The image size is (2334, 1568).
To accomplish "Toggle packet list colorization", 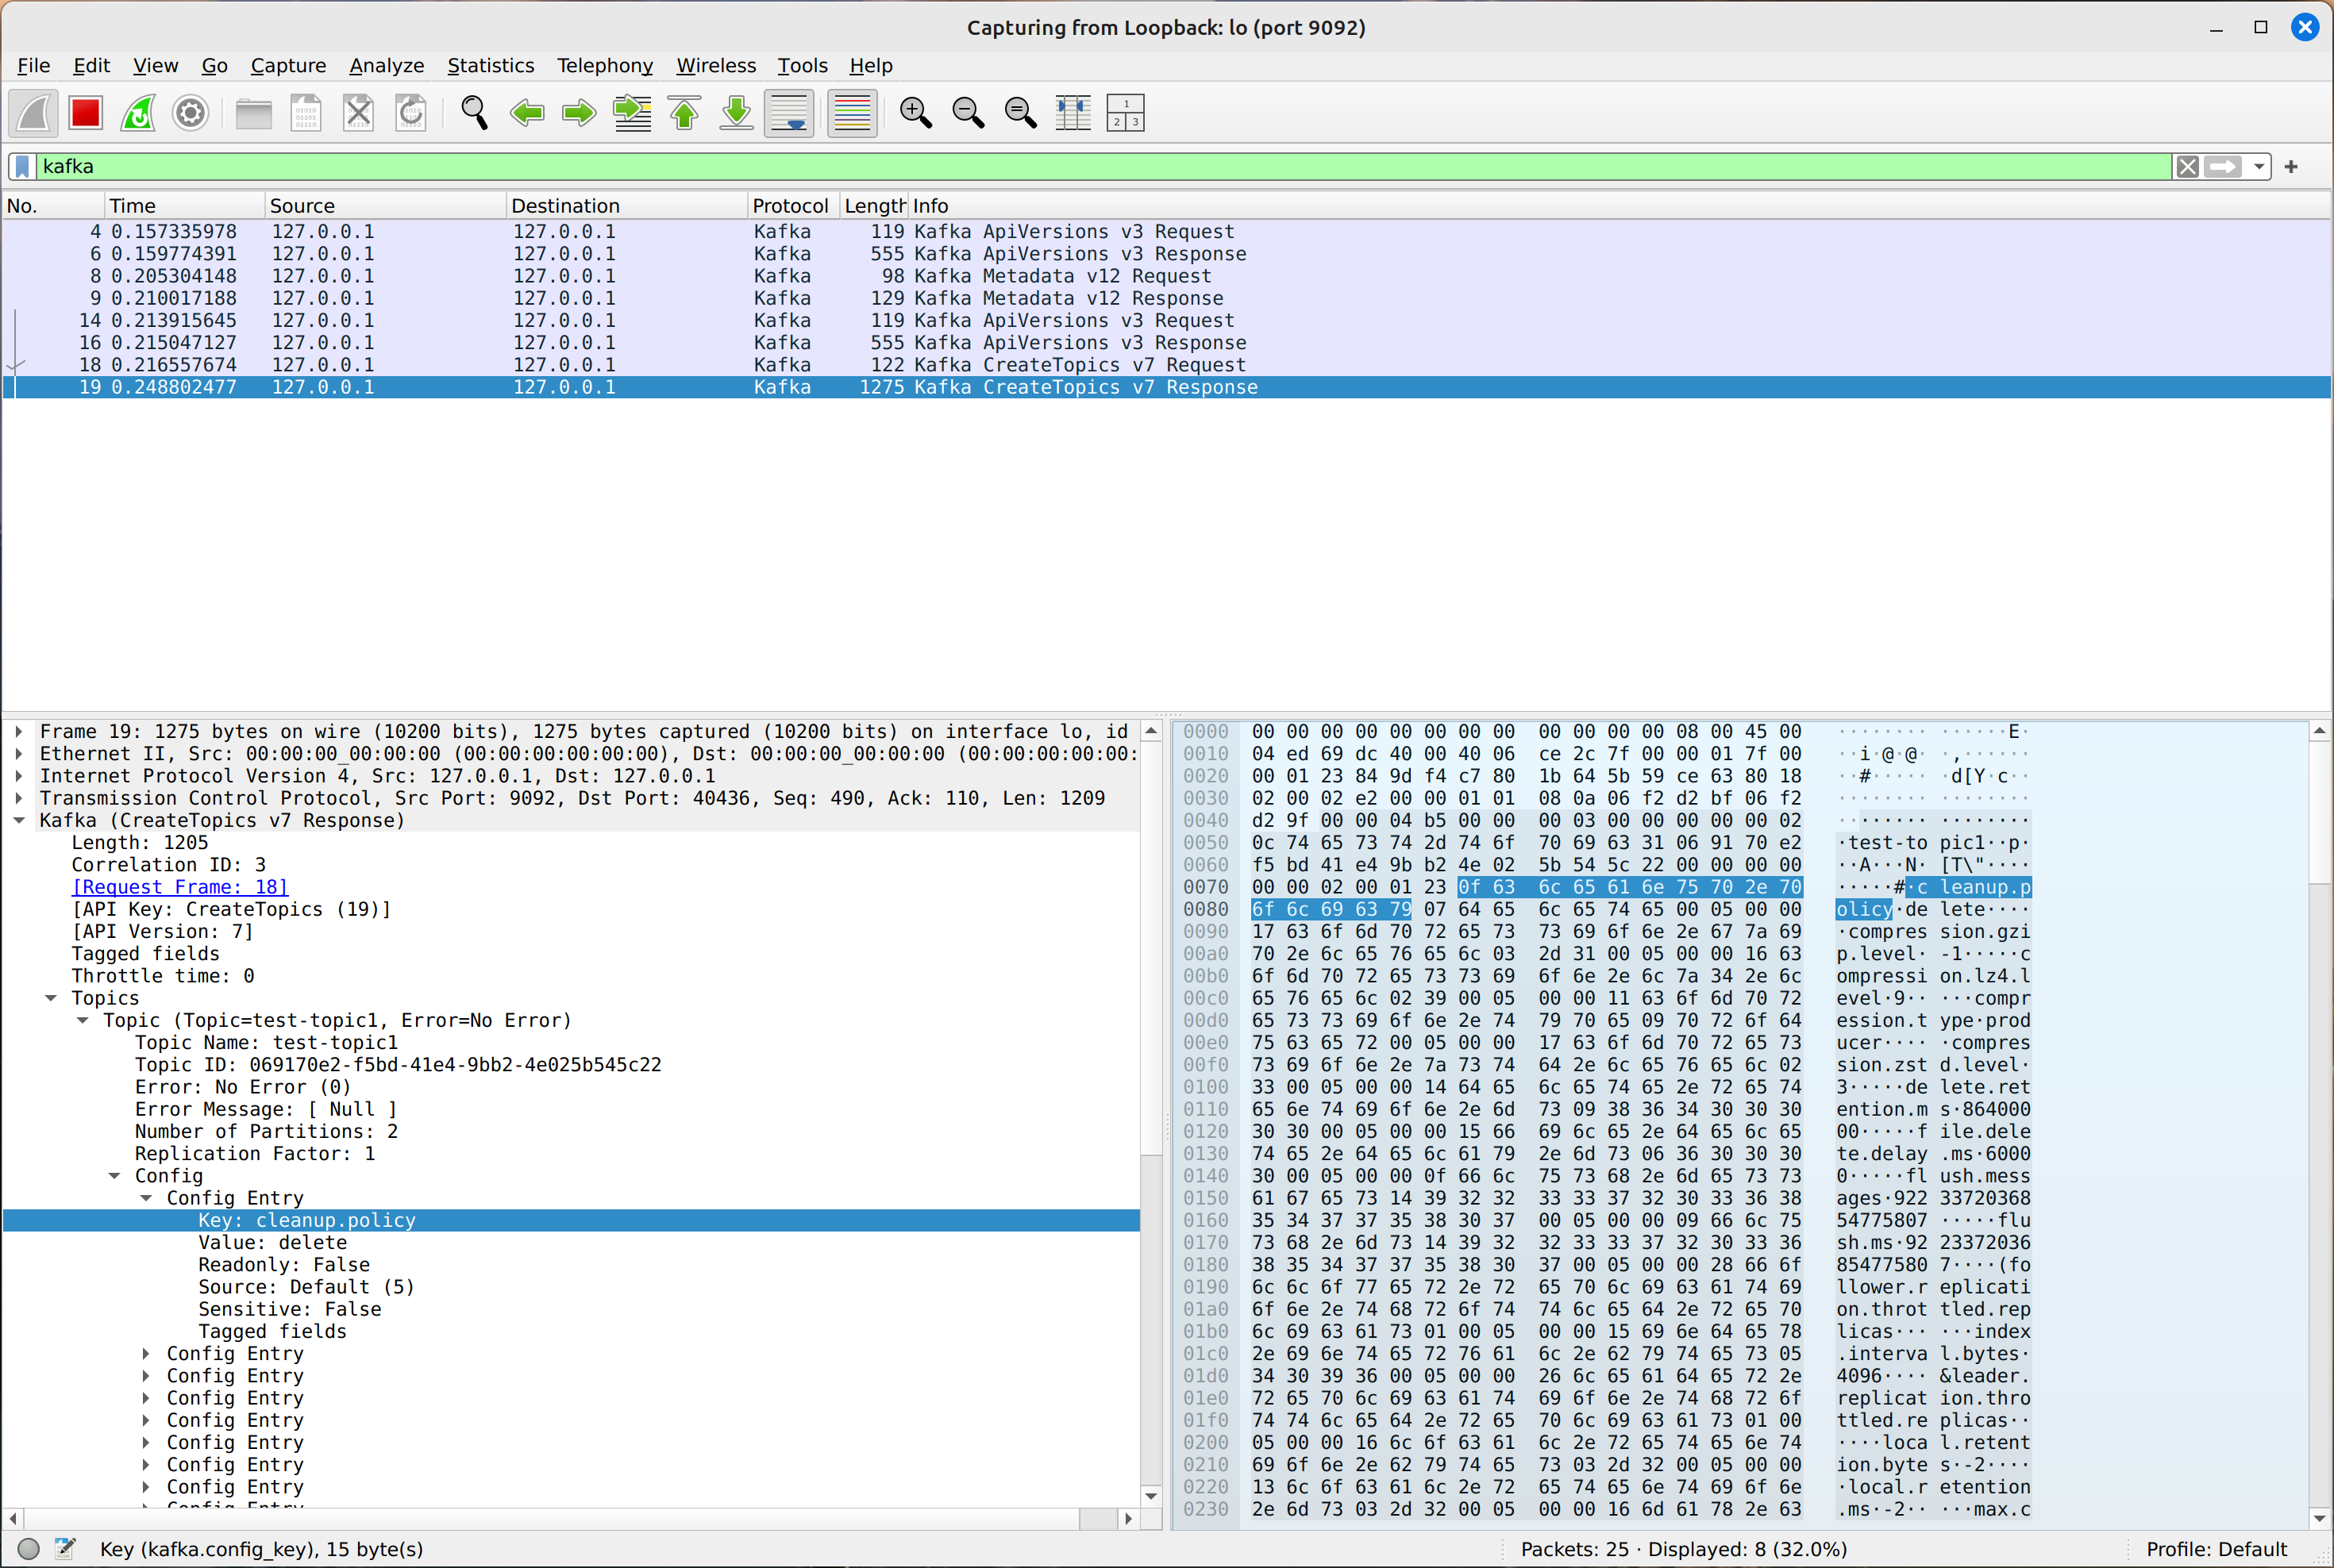I will pyautogui.click(x=853, y=113).
